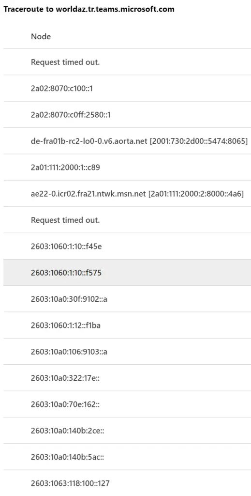Select row 2603:1060:1:10::f45e
Image resolution: width=251 pixels, height=496 pixels.
point(127,246)
